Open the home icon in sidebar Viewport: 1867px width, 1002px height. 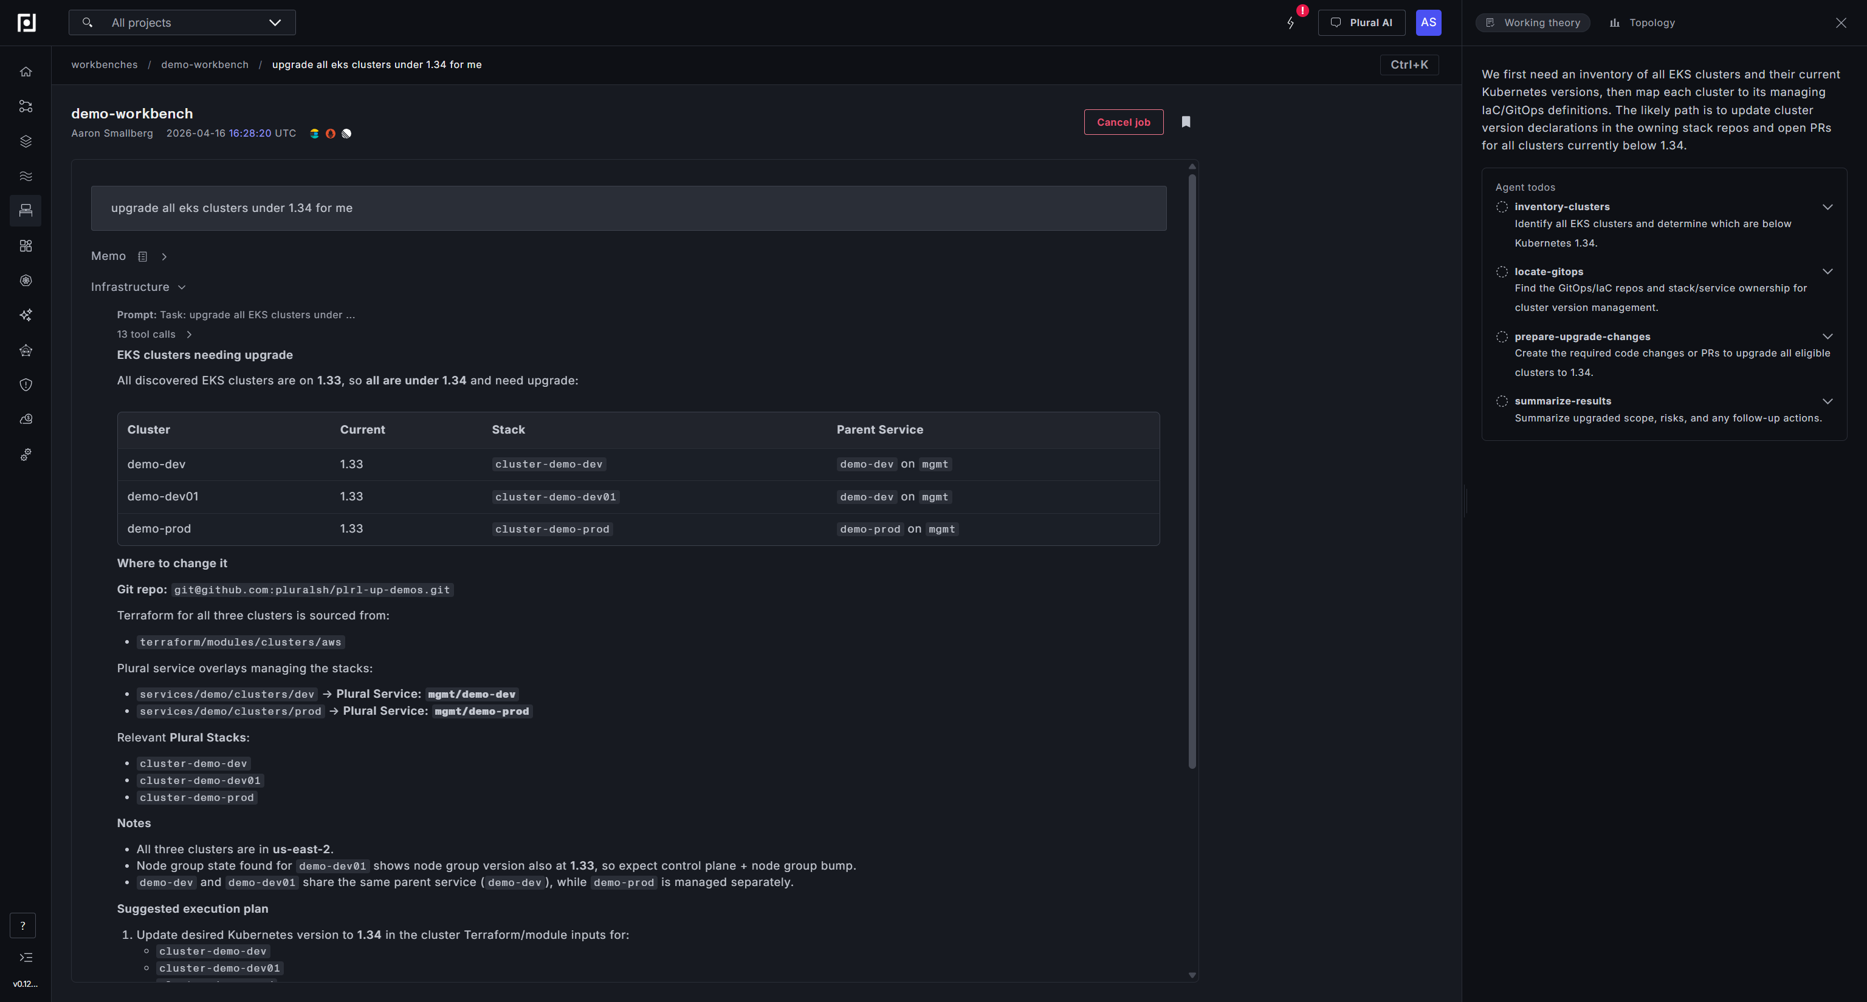pos(26,72)
